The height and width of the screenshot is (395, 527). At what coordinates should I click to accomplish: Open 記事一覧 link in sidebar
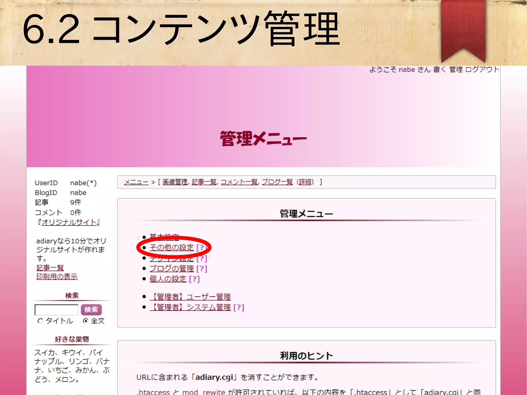coord(50,268)
